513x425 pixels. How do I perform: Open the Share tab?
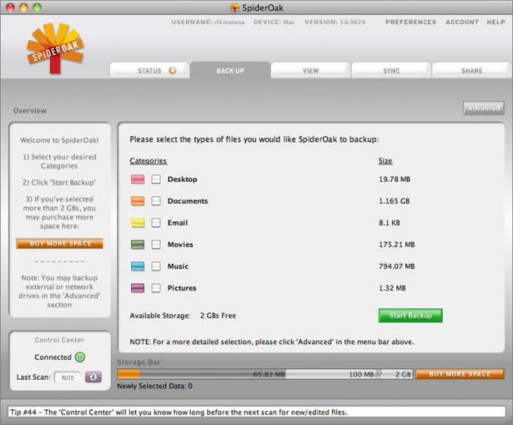pyautogui.click(x=472, y=70)
